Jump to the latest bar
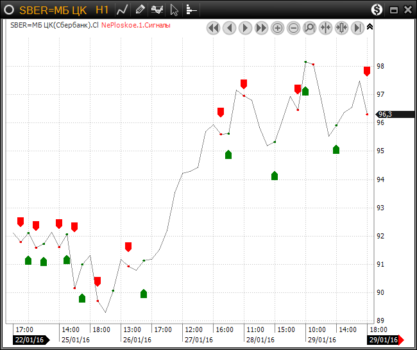This screenshot has height=350, width=417. click(x=358, y=28)
